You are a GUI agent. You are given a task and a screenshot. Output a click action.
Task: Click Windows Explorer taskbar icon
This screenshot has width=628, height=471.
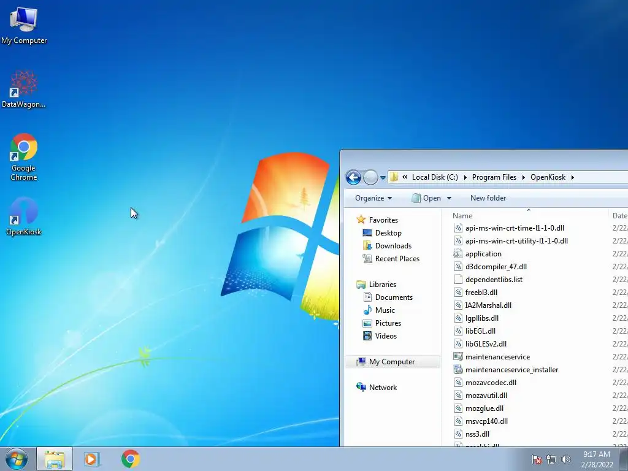click(x=55, y=459)
